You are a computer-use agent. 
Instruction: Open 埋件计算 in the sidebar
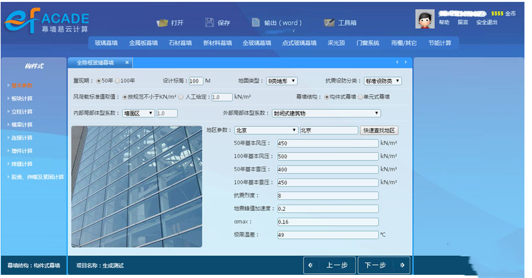click(x=22, y=151)
